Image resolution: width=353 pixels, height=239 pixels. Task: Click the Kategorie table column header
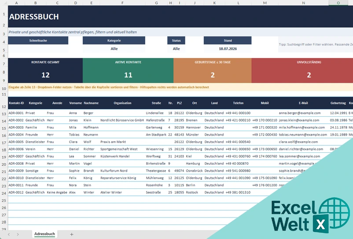pos(35,103)
